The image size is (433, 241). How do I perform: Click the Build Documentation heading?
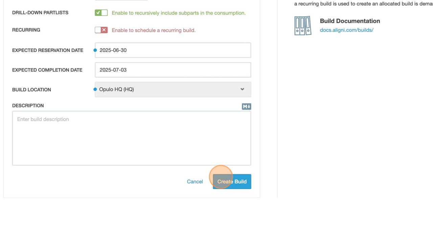click(350, 21)
